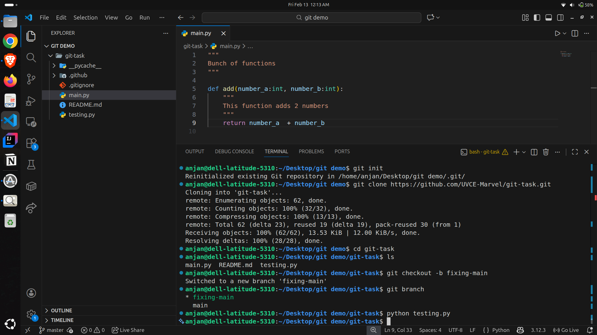This screenshot has height=335, width=597.
Task: Click the GitHub Copilot status bar icon
Action: pos(521,330)
